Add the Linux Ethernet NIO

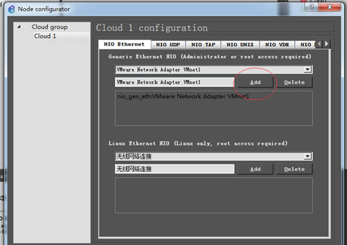pyautogui.click(x=256, y=169)
